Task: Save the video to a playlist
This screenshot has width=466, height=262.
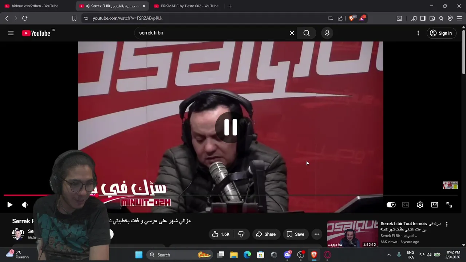Action: point(295,234)
